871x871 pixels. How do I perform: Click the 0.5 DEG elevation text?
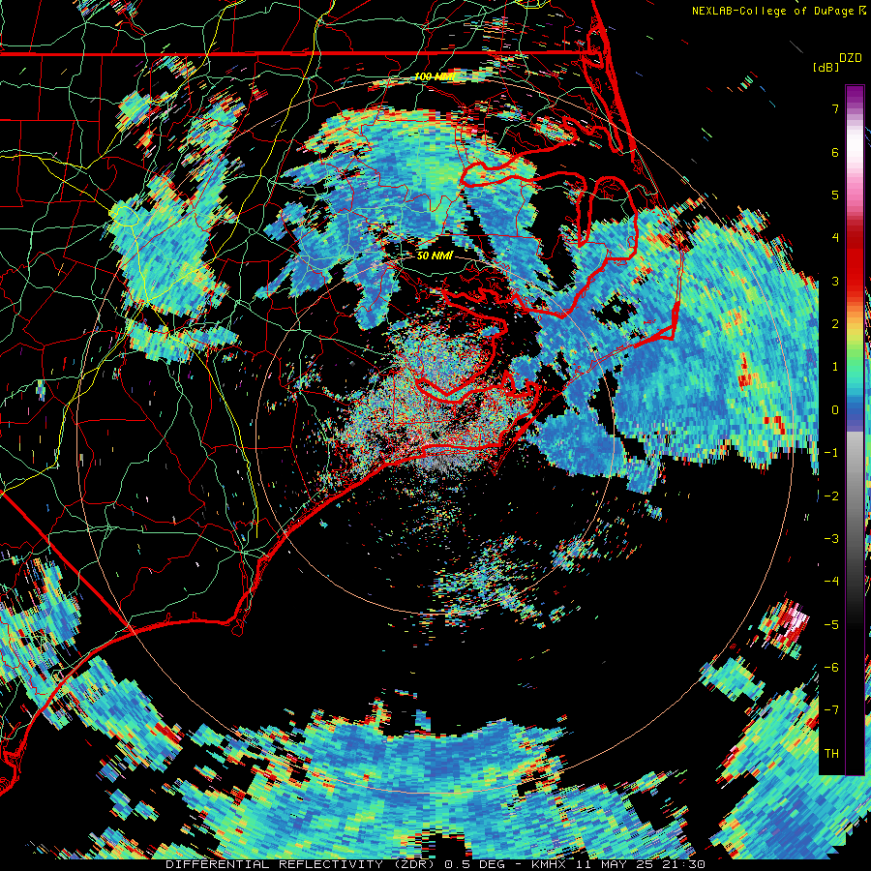(x=475, y=864)
